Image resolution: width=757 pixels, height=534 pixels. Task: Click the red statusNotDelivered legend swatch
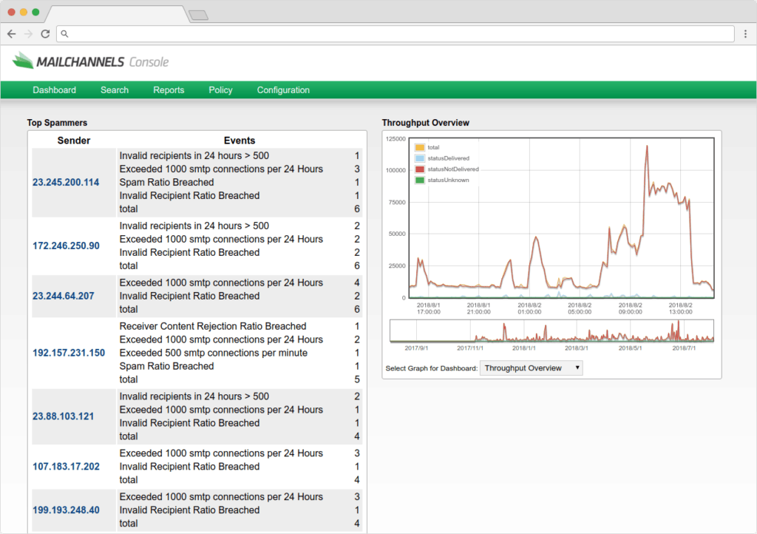tap(420, 169)
